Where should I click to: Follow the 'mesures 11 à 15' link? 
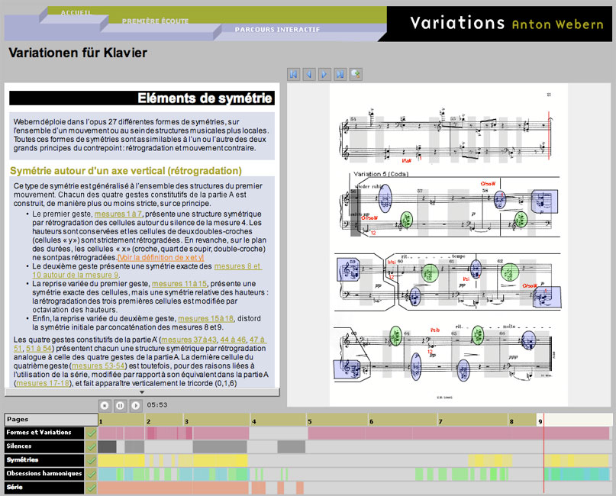(x=179, y=284)
